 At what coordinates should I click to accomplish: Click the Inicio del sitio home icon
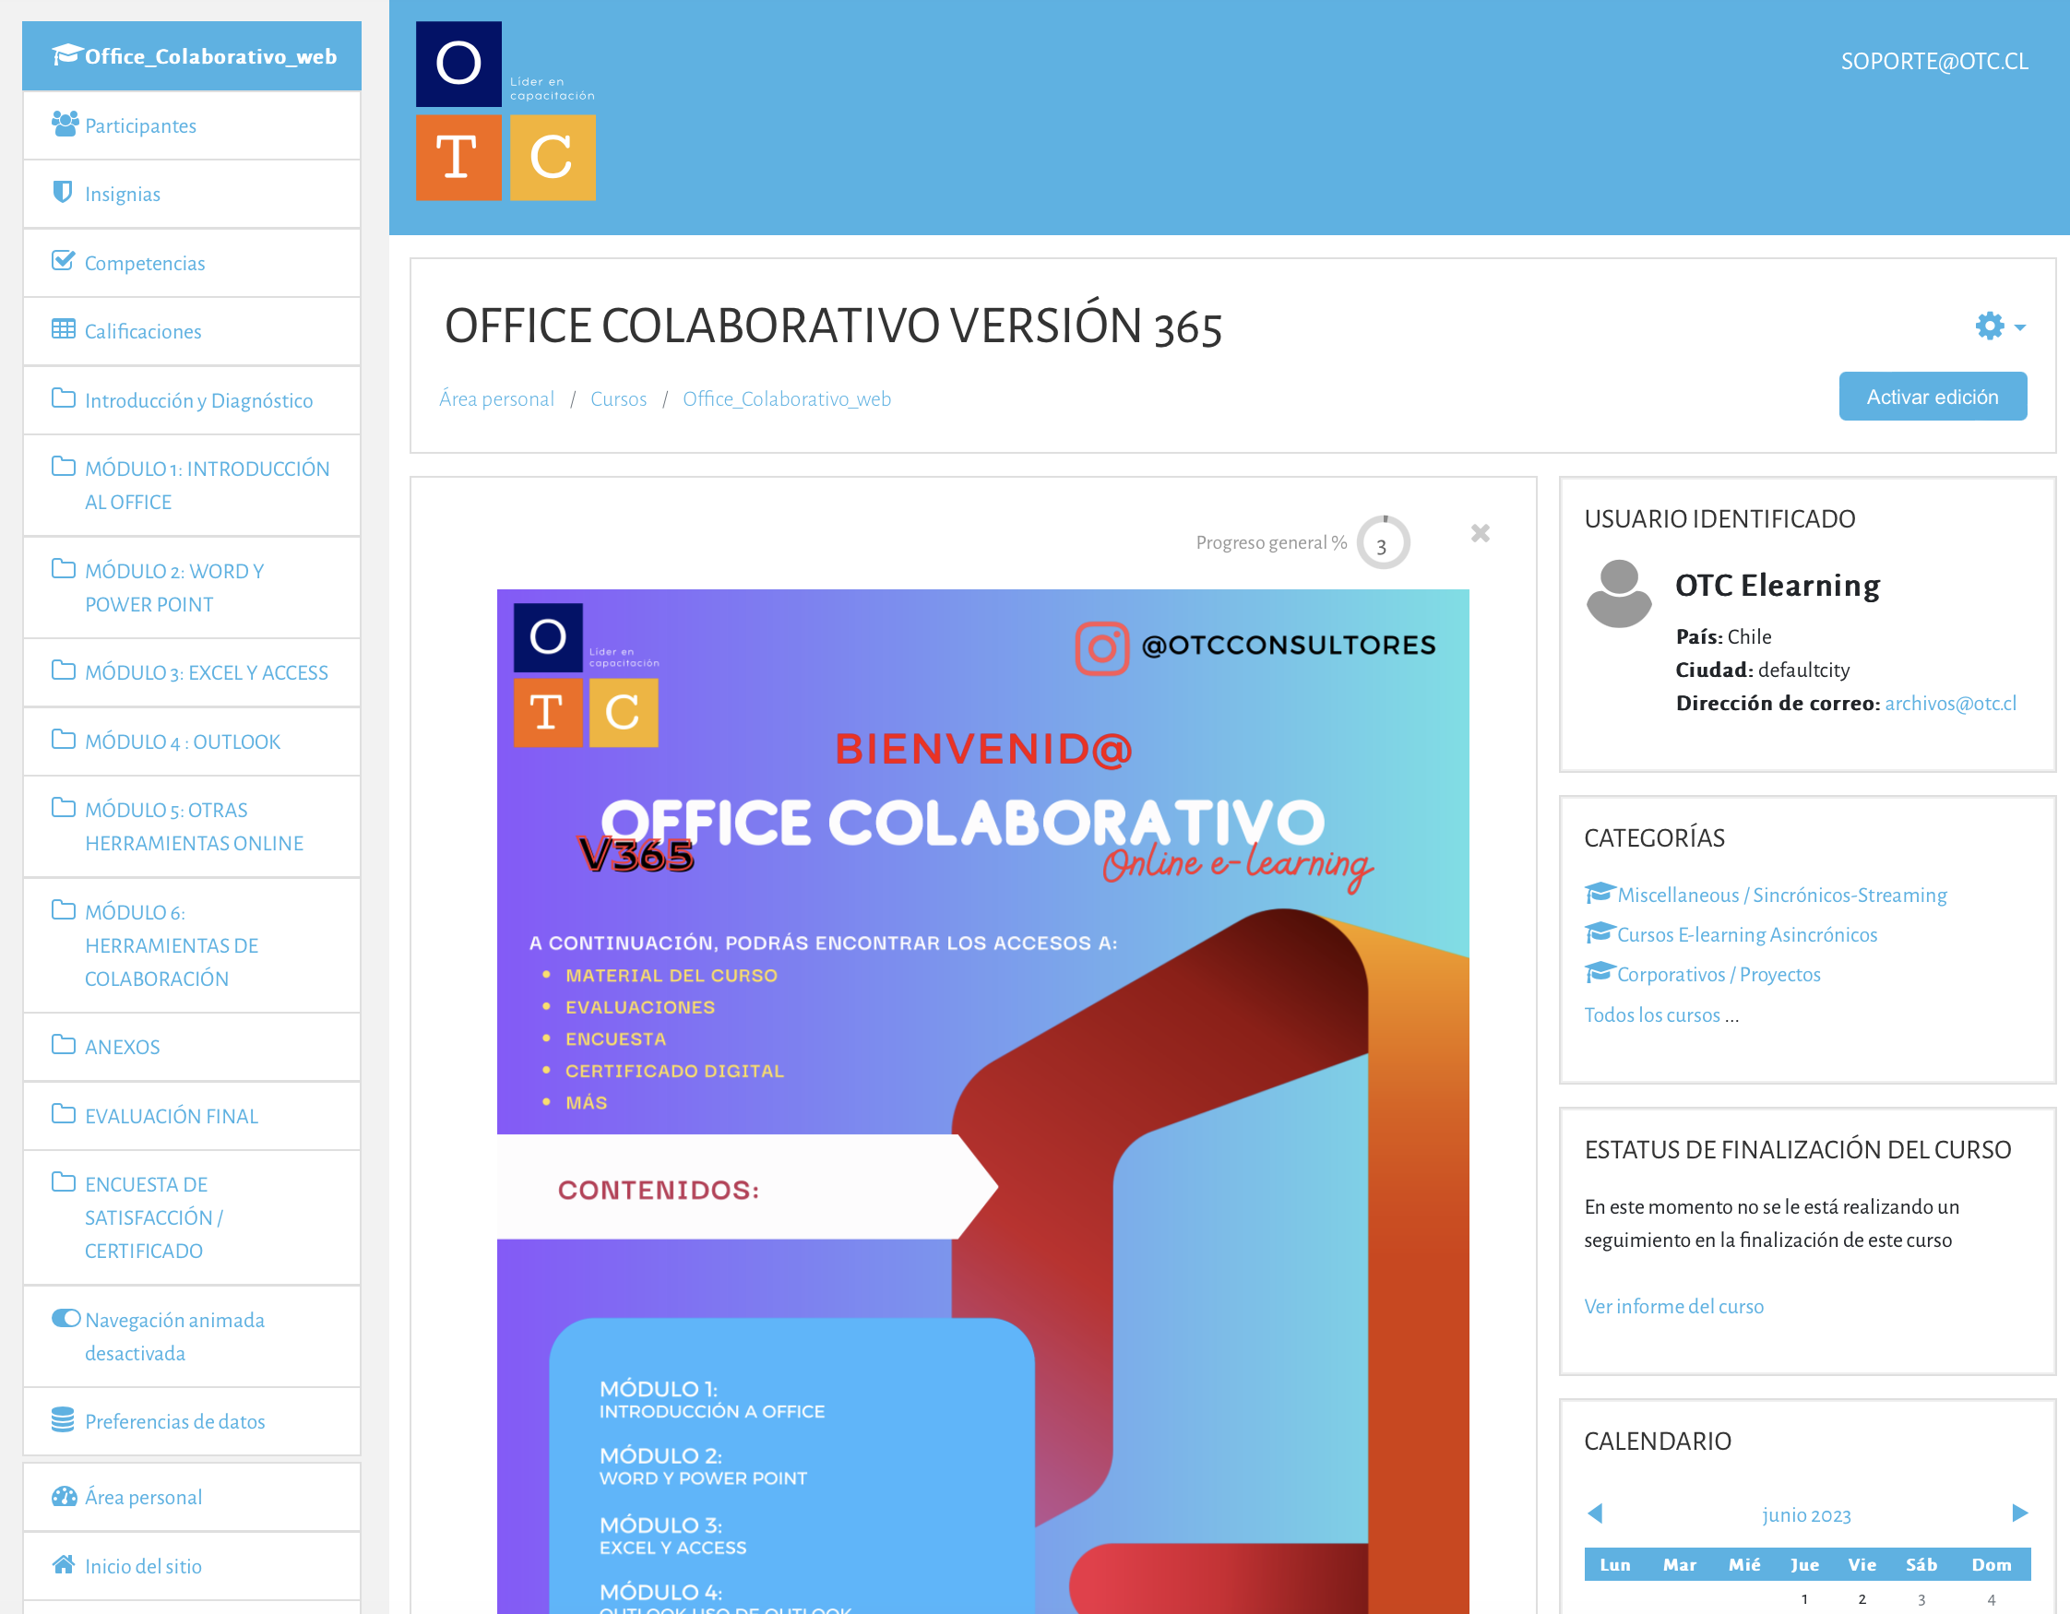[64, 1564]
